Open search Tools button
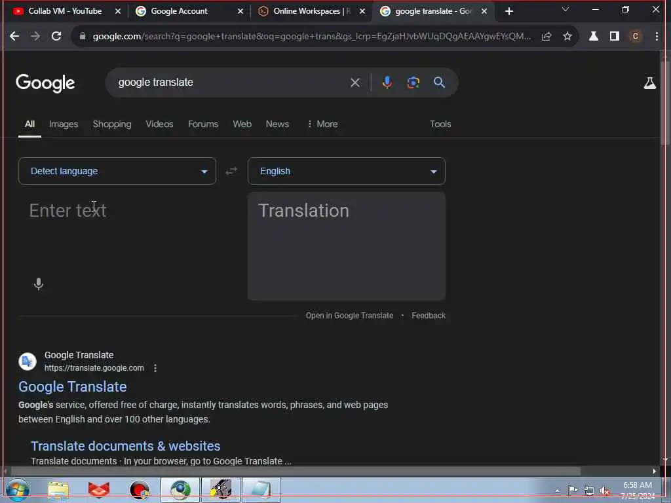The height and width of the screenshot is (503, 671). [x=440, y=124]
